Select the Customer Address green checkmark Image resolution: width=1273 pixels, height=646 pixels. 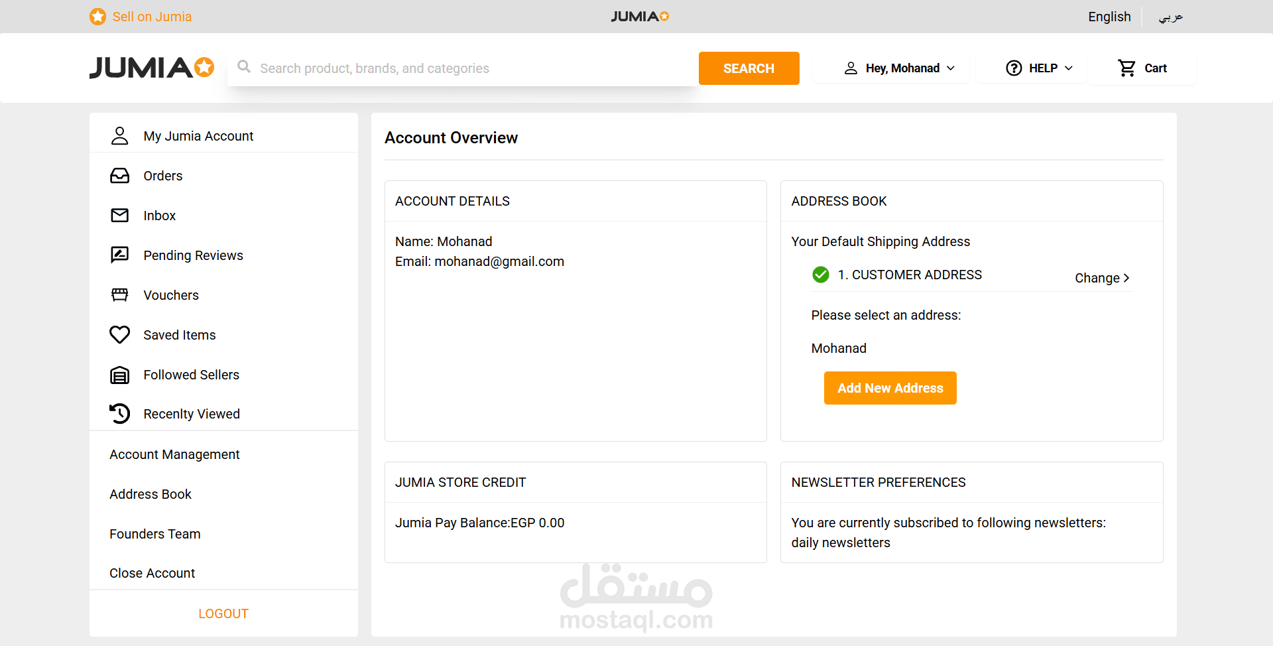(820, 275)
